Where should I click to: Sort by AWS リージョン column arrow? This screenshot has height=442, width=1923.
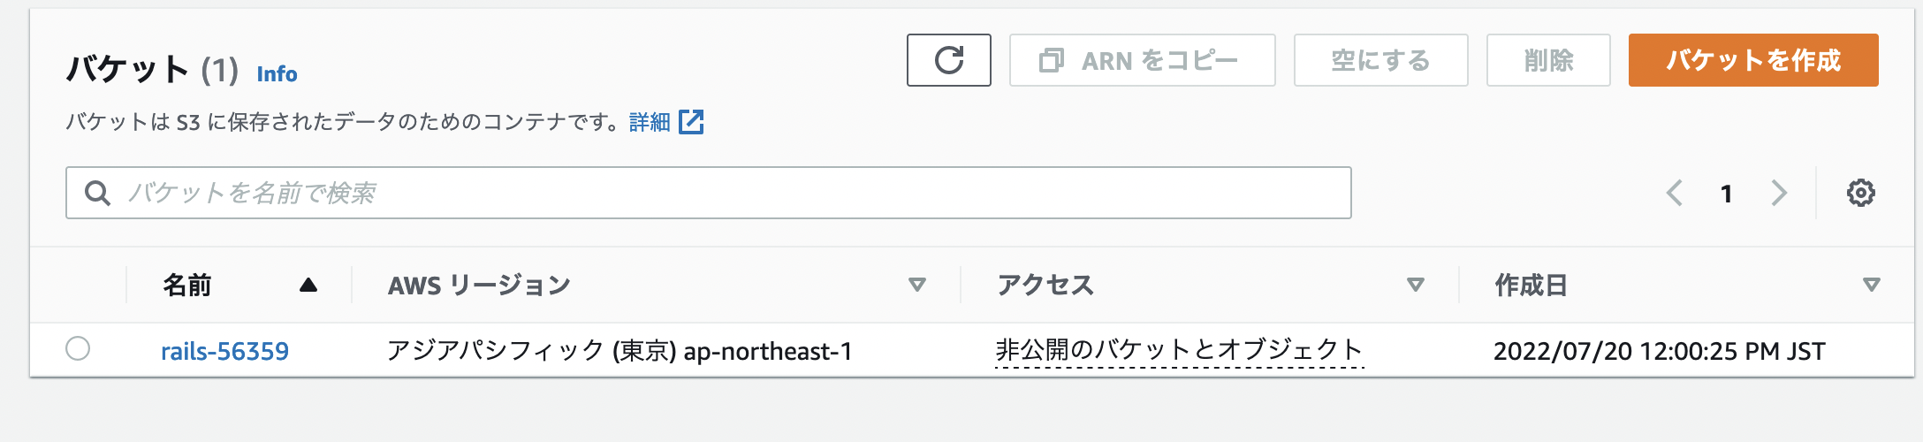pyautogui.click(x=916, y=285)
